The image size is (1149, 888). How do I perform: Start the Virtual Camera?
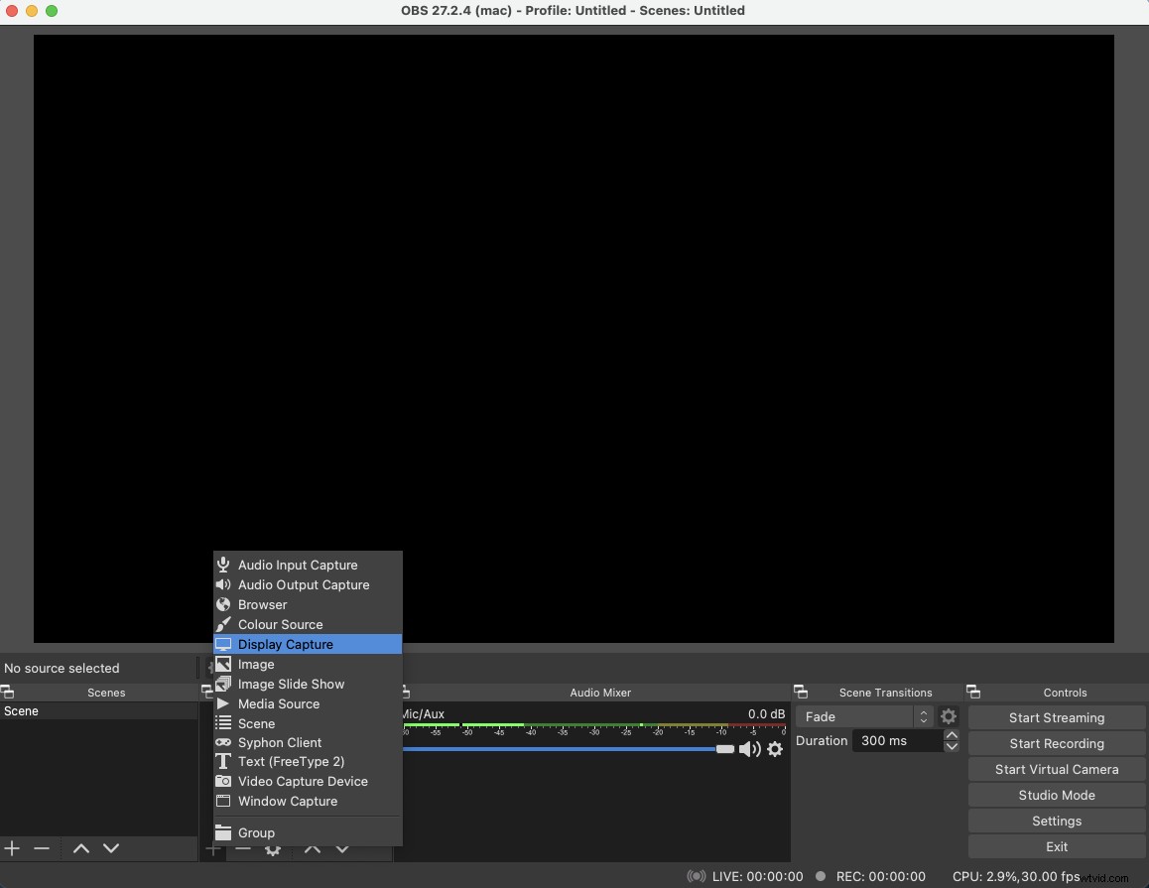[1056, 769]
